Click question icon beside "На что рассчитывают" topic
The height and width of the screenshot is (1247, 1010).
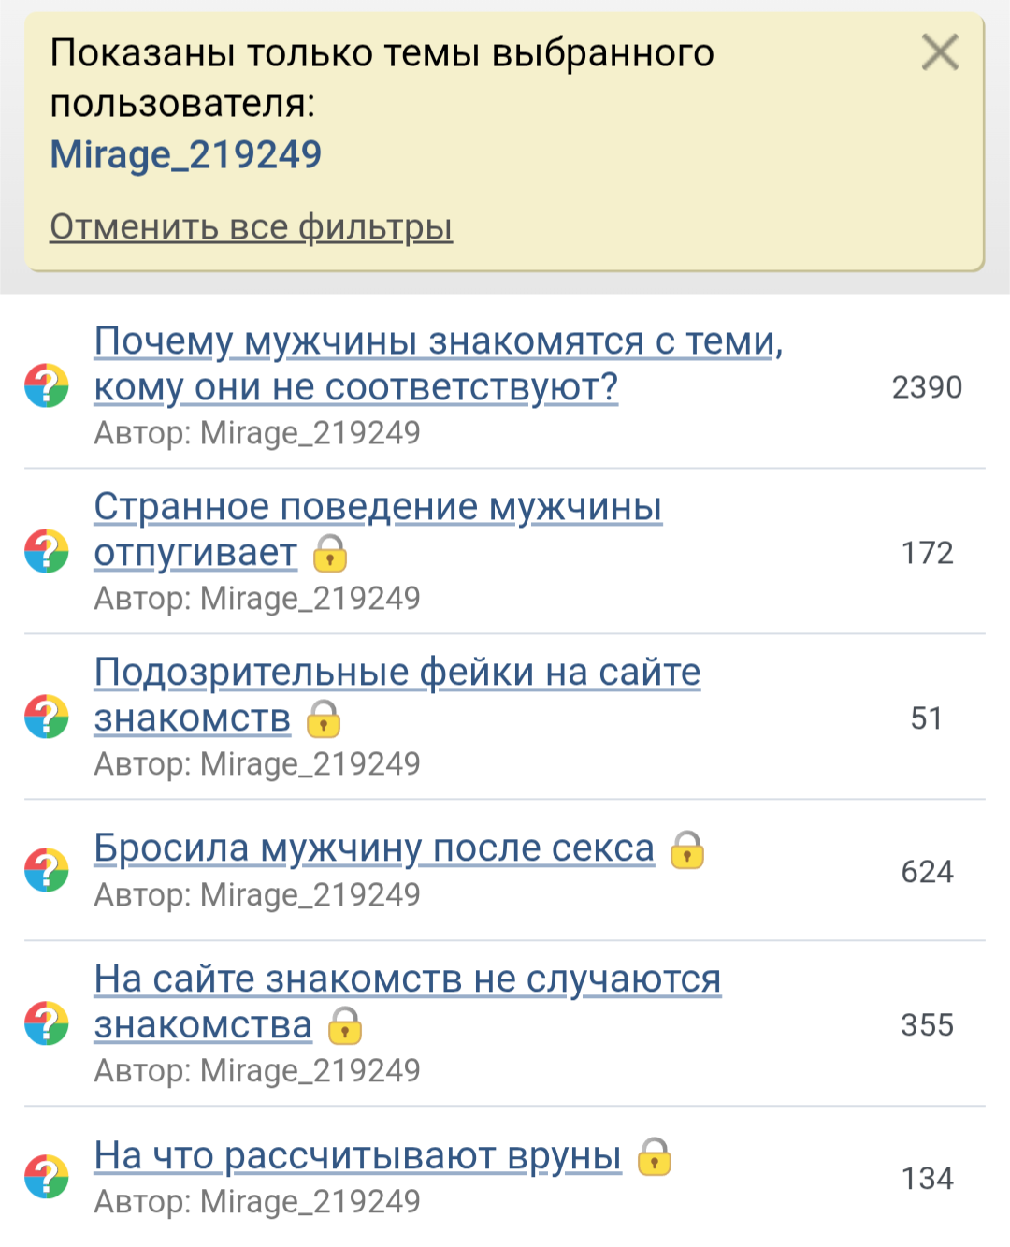pos(47,1178)
